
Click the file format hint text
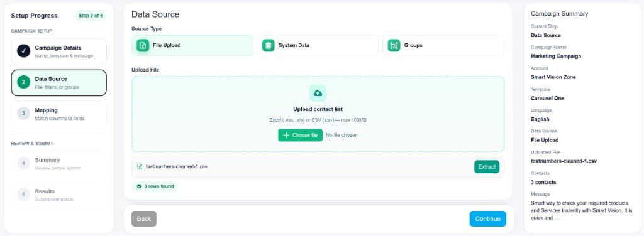tap(318, 120)
